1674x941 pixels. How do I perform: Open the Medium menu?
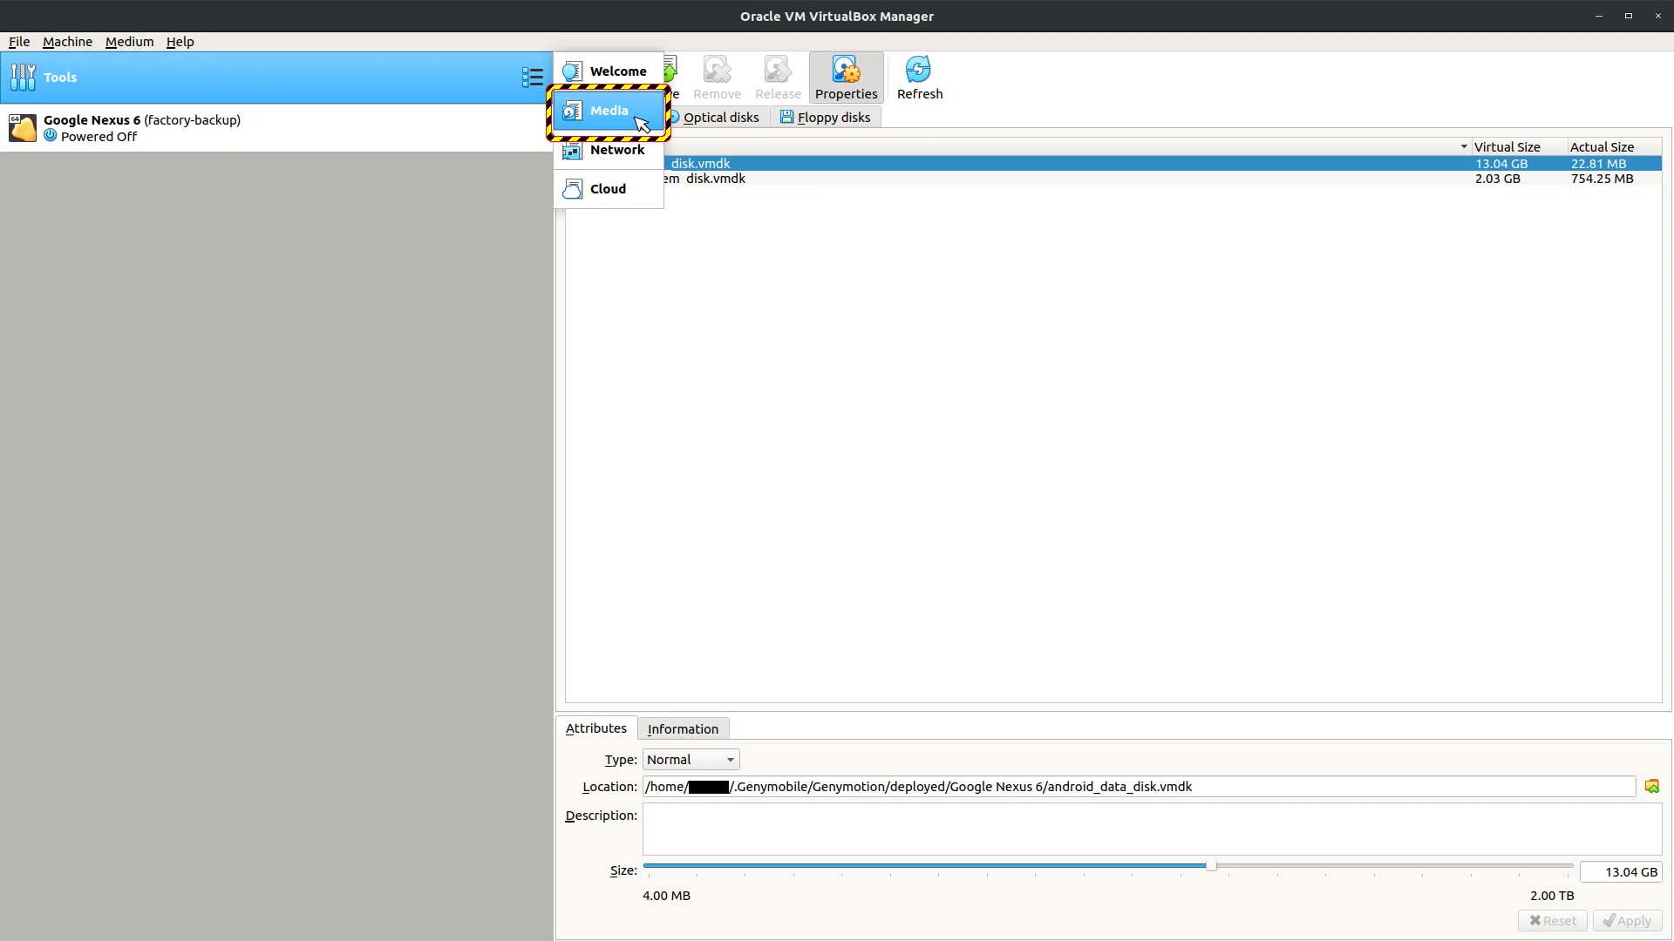(x=128, y=41)
